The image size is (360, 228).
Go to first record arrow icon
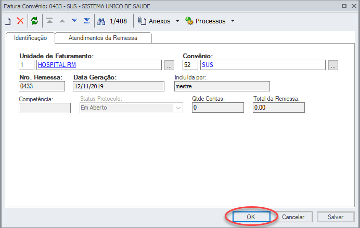(49, 21)
